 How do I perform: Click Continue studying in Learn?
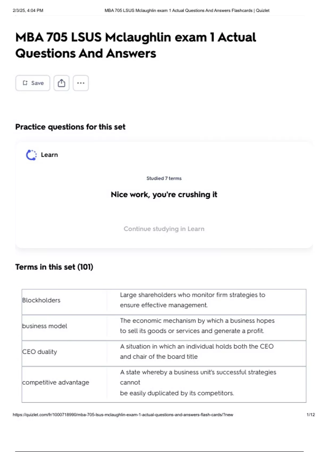164,229
